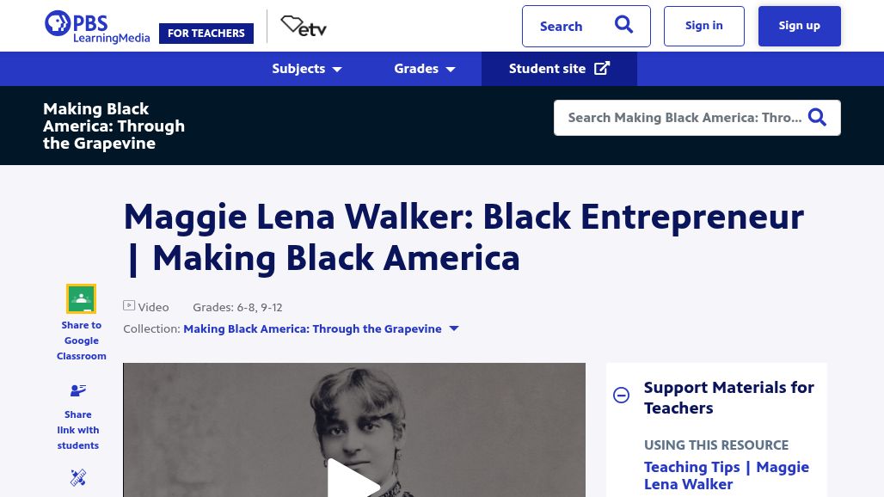
Task: Open the ETV station logo link
Action: point(304,26)
